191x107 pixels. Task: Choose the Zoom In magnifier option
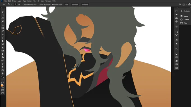pos(16,4)
